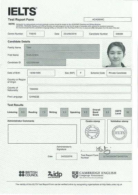The width and height of the screenshot is (138, 195).
Task: Click the British Council logo
Action: point(29,174)
